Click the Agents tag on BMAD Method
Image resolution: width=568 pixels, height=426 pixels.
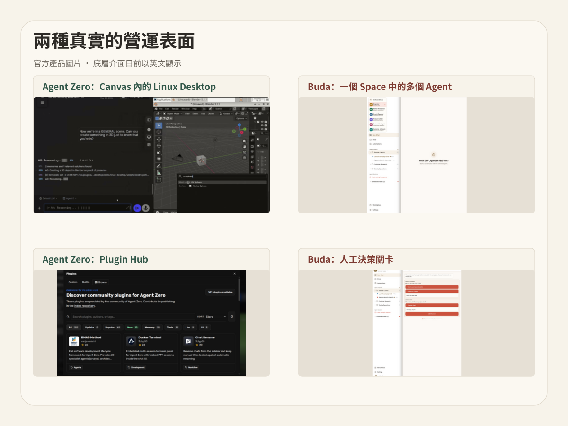pyautogui.click(x=76, y=367)
